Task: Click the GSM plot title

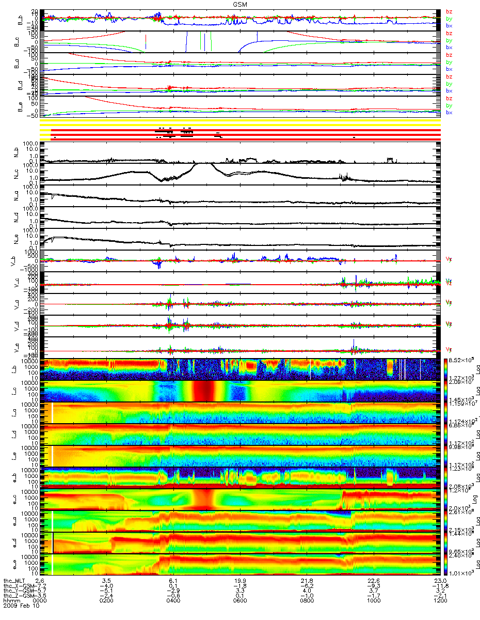Action: tap(239, 4)
